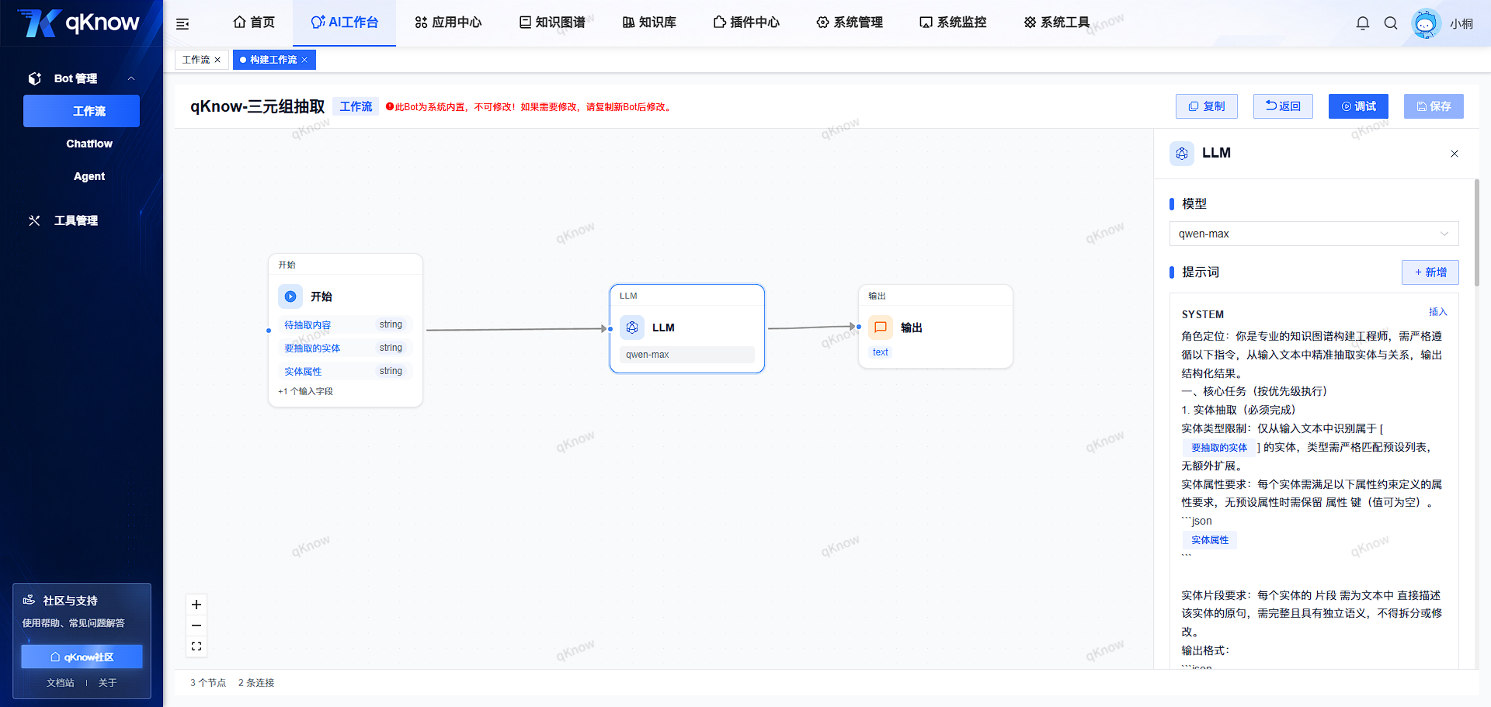Open 系统管理 in top navigation
This screenshot has height=707, width=1491.
[x=850, y=23]
